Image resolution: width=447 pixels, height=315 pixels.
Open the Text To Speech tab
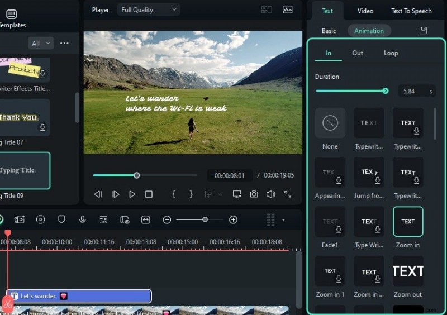tap(411, 11)
